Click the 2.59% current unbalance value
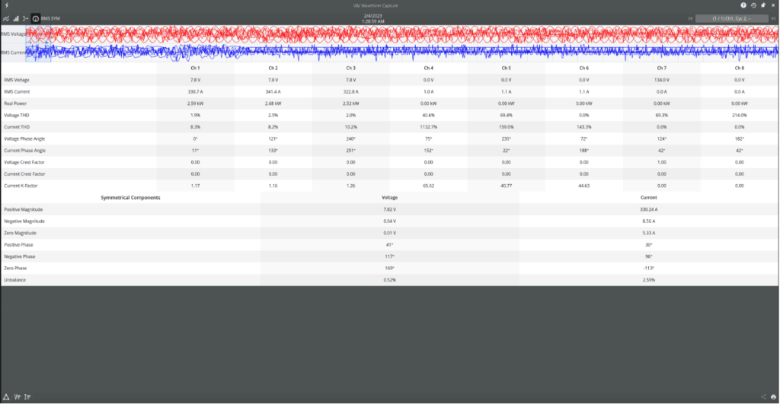The width and height of the screenshot is (780, 404). [649, 280]
